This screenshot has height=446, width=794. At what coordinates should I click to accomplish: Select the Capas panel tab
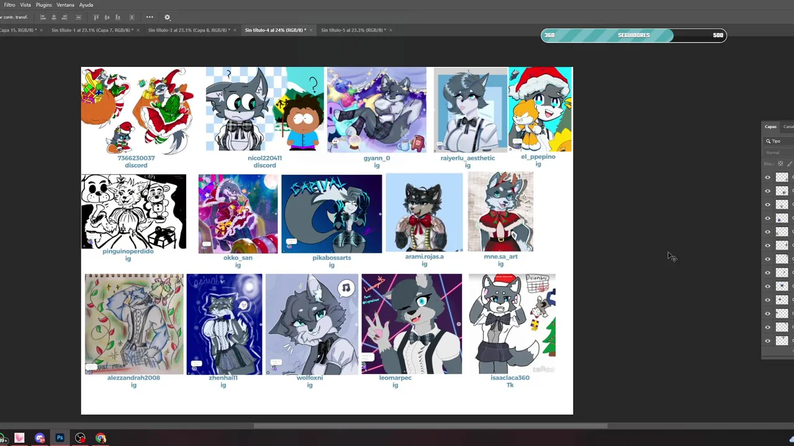(x=770, y=126)
